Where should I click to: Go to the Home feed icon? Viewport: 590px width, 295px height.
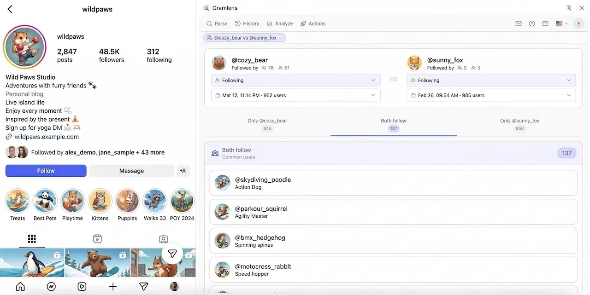[x=20, y=286]
